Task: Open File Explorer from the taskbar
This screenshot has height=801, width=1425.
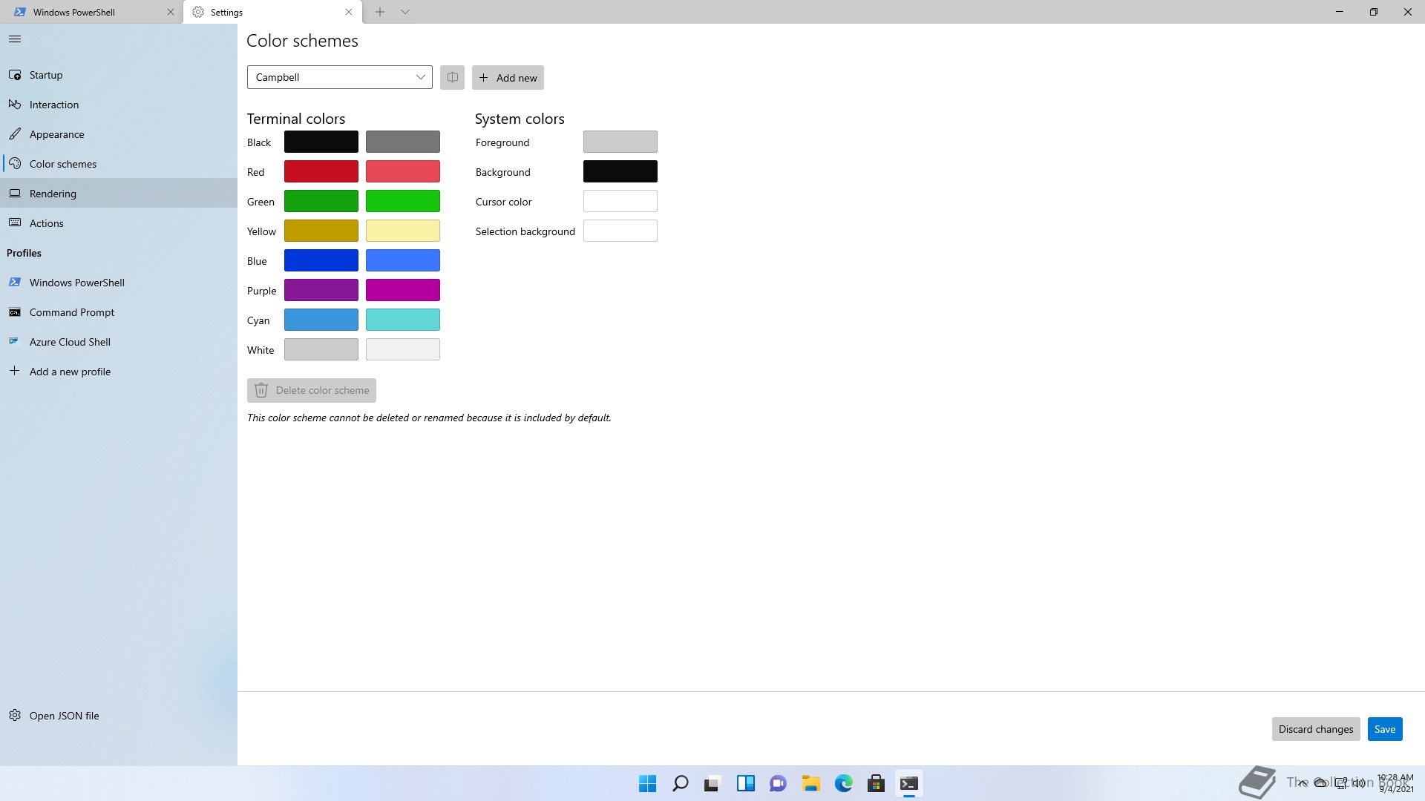Action: click(x=811, y=783)
